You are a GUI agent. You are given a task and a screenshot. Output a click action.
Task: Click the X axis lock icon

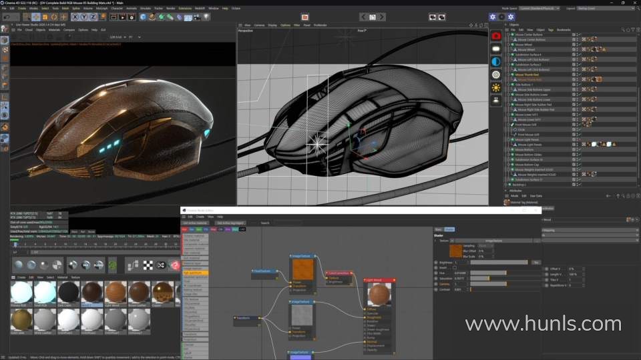[x=75, y=17]
